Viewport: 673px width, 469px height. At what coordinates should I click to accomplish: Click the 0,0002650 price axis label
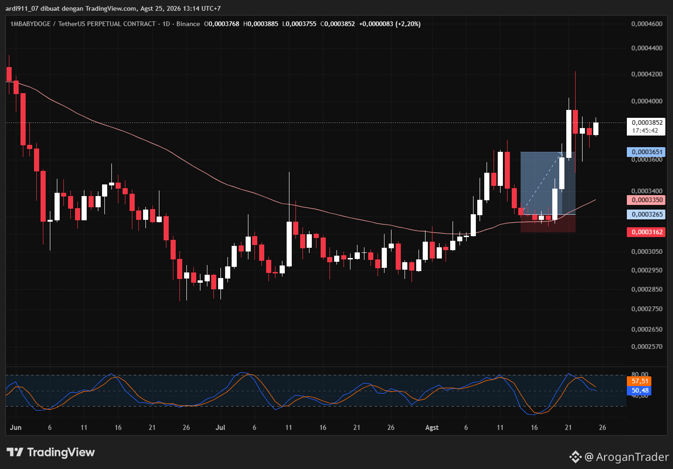tap(647, 329)
